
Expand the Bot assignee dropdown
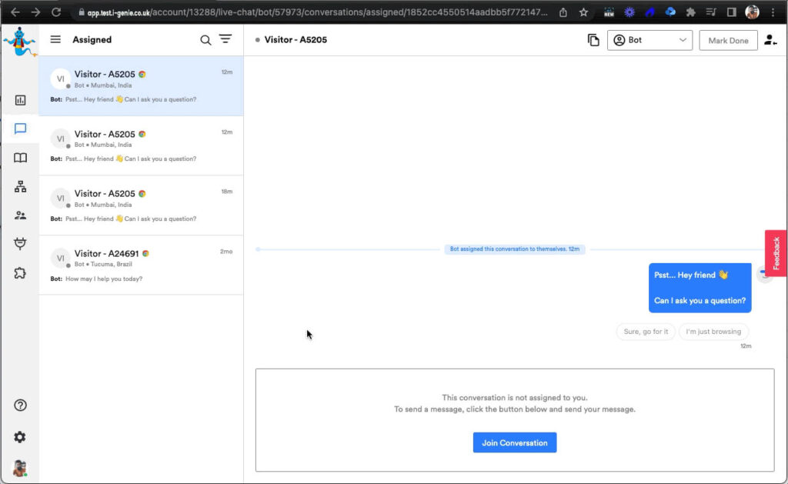point(649,40)
